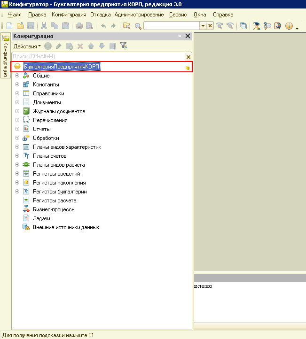Image resolution: width=306 pixels, height=339 pixels.
Task: Open toolbar options arrow after info icon
Action: [x=297, y=29]
